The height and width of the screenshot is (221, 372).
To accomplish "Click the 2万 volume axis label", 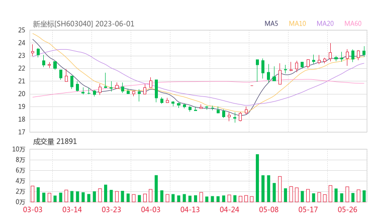I will point(21,191).
